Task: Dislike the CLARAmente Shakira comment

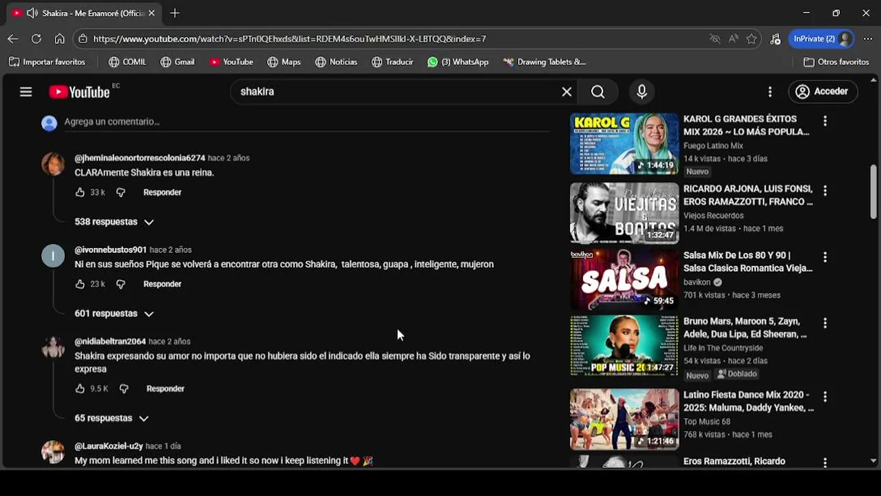Action: pyautogui.click(x=120, y=192)
